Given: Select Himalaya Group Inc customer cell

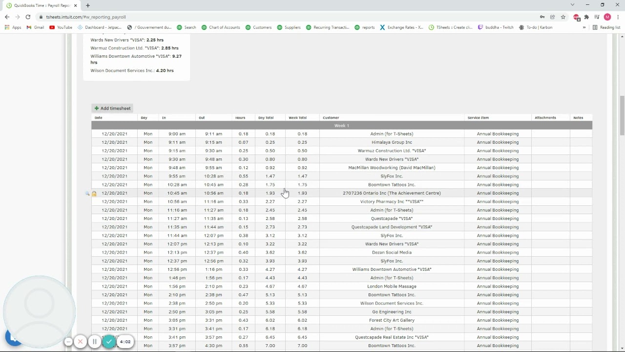Looking at the screenshot, I should [x=392, y=142].
